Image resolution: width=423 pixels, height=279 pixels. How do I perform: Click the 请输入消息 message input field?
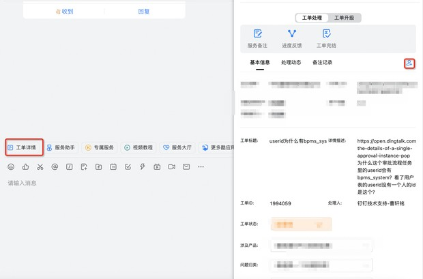pyautogui.click(x=22, y=183)
